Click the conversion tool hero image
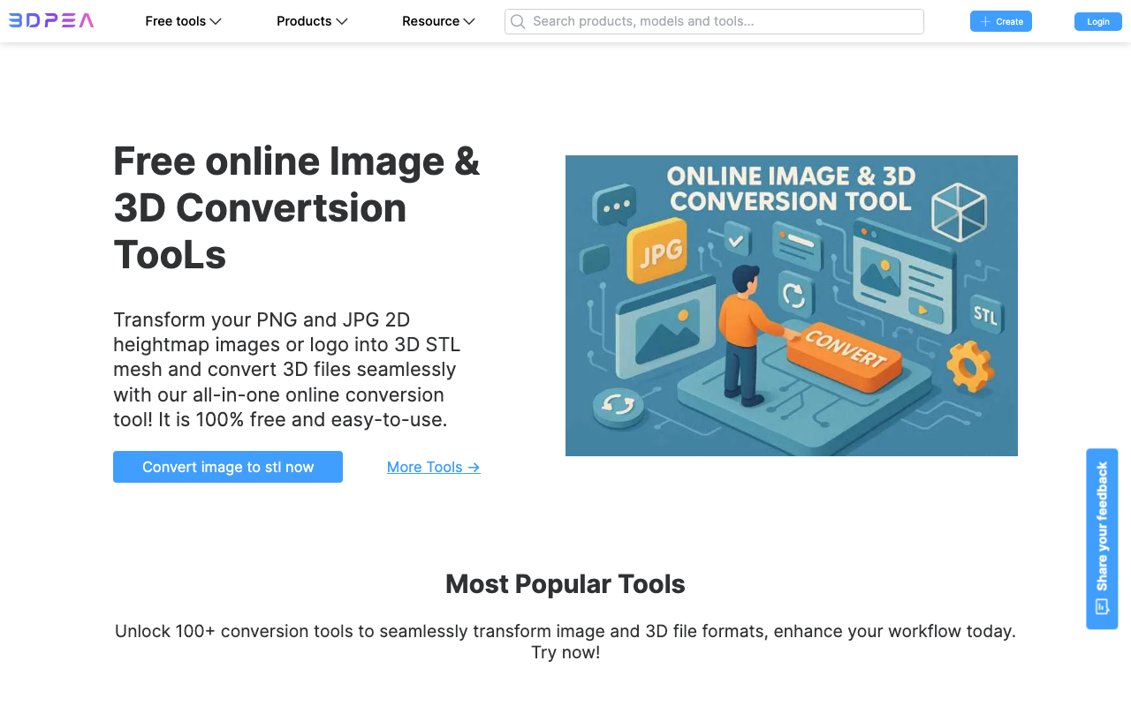Viewport: 1131px width, 706px height. pos(792,305)
